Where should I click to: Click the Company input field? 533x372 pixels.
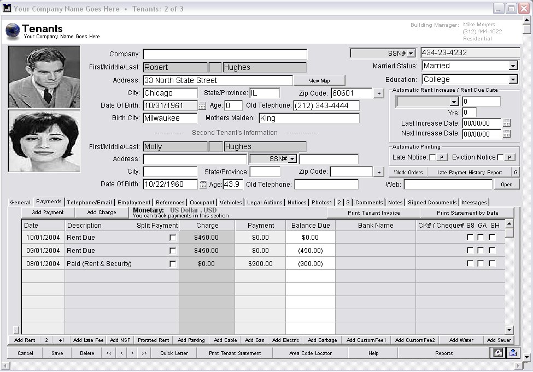click(x=225, y=55)
